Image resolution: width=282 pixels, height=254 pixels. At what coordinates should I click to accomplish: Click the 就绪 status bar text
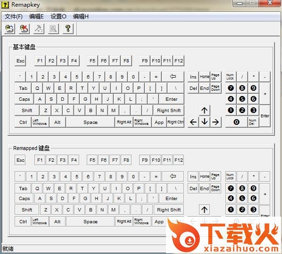(8, 249)
